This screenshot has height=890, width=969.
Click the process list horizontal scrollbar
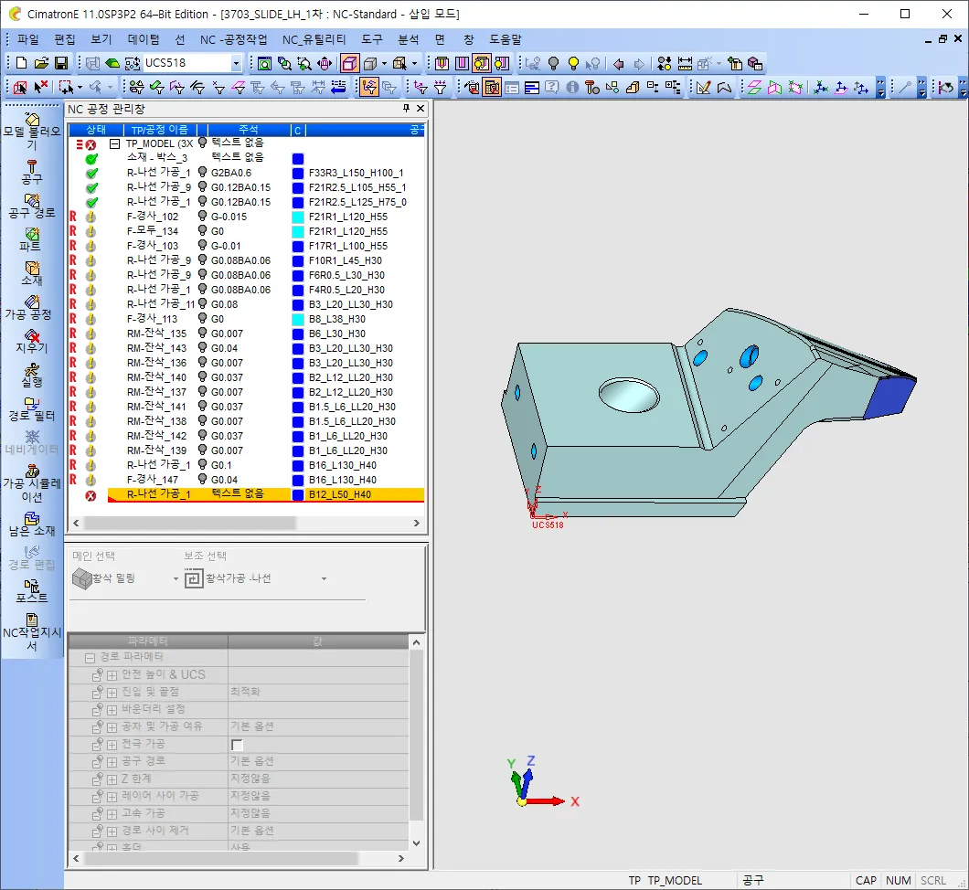(190, 523)
